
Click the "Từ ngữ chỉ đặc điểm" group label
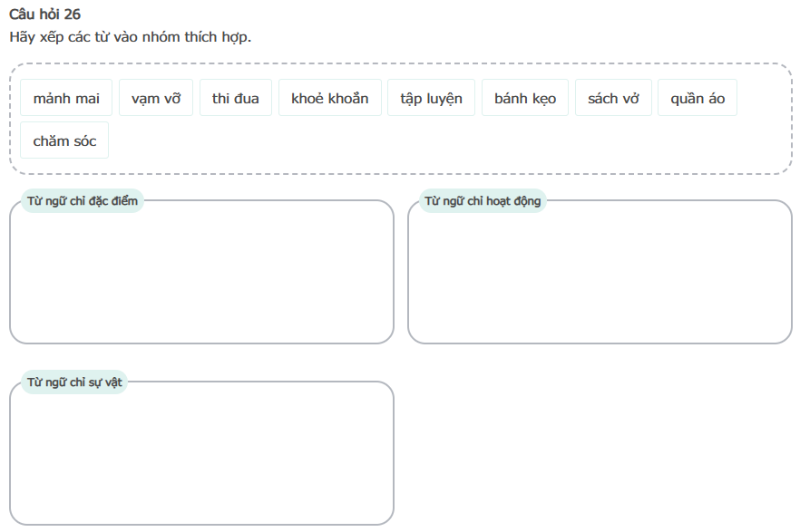83,201
